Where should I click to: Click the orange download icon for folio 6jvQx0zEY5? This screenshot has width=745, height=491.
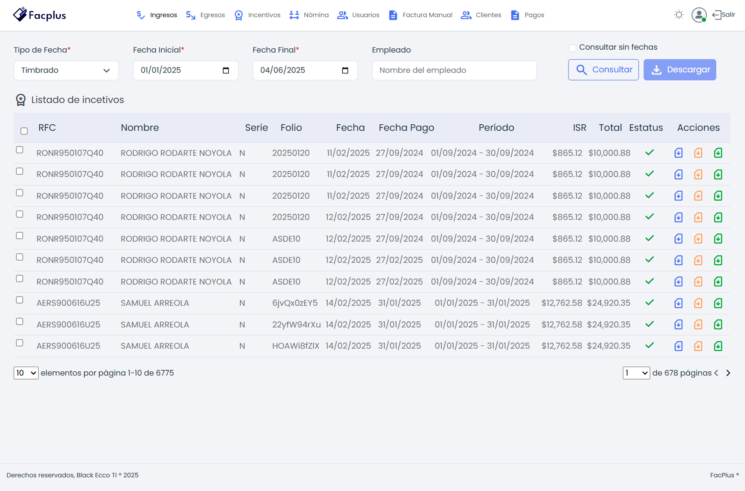tap(698, 303)
